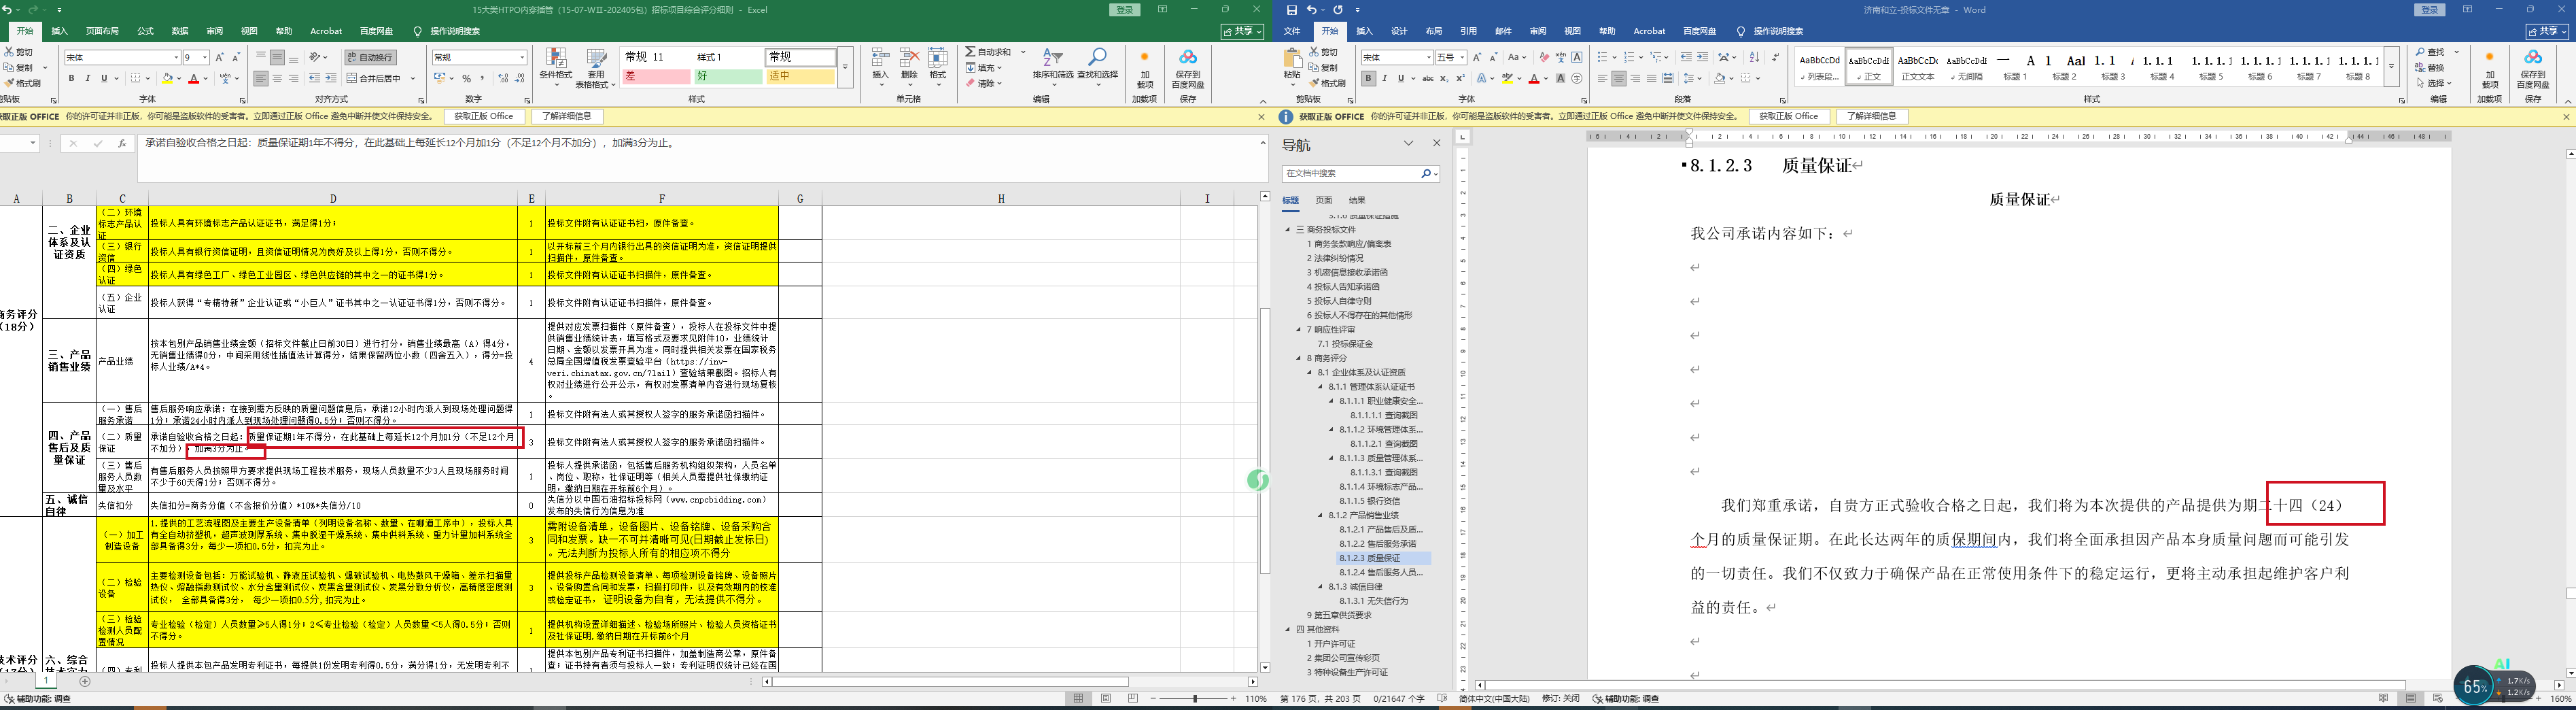Toggle Italic formatting in Excel's ribbon
This screenshot has height=710, width=2576.
[87, 78]
